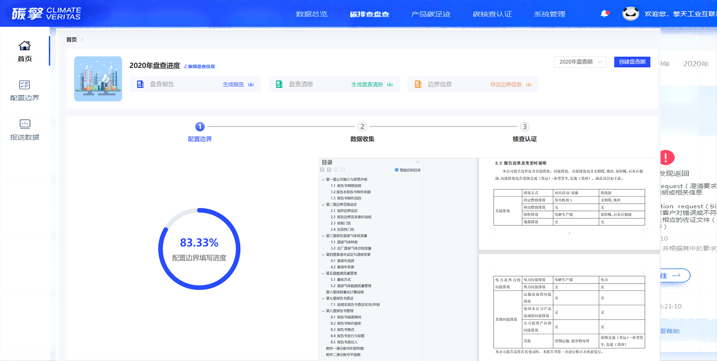Viewport: 717px width, 361px height.
Task: Open 系统管理 top menu
Action: tap(549, 14)
